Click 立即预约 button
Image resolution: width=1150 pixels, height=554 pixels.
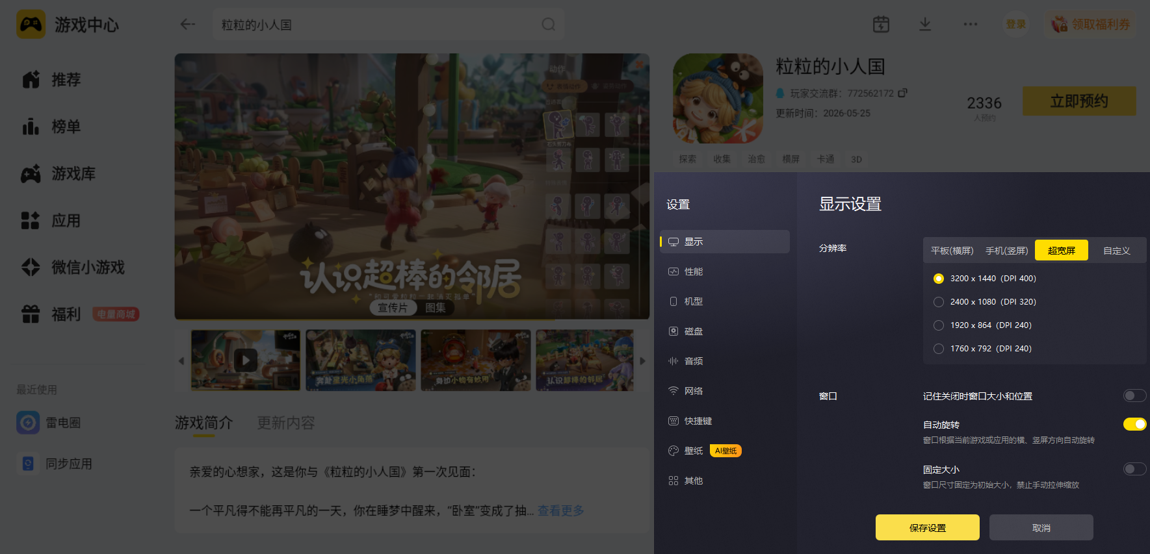[x=1079, y=101]
